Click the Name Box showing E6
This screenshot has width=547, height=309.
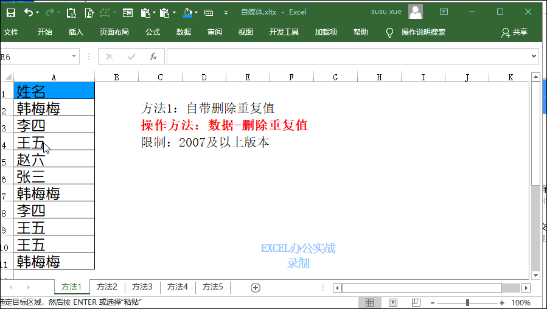35,57
